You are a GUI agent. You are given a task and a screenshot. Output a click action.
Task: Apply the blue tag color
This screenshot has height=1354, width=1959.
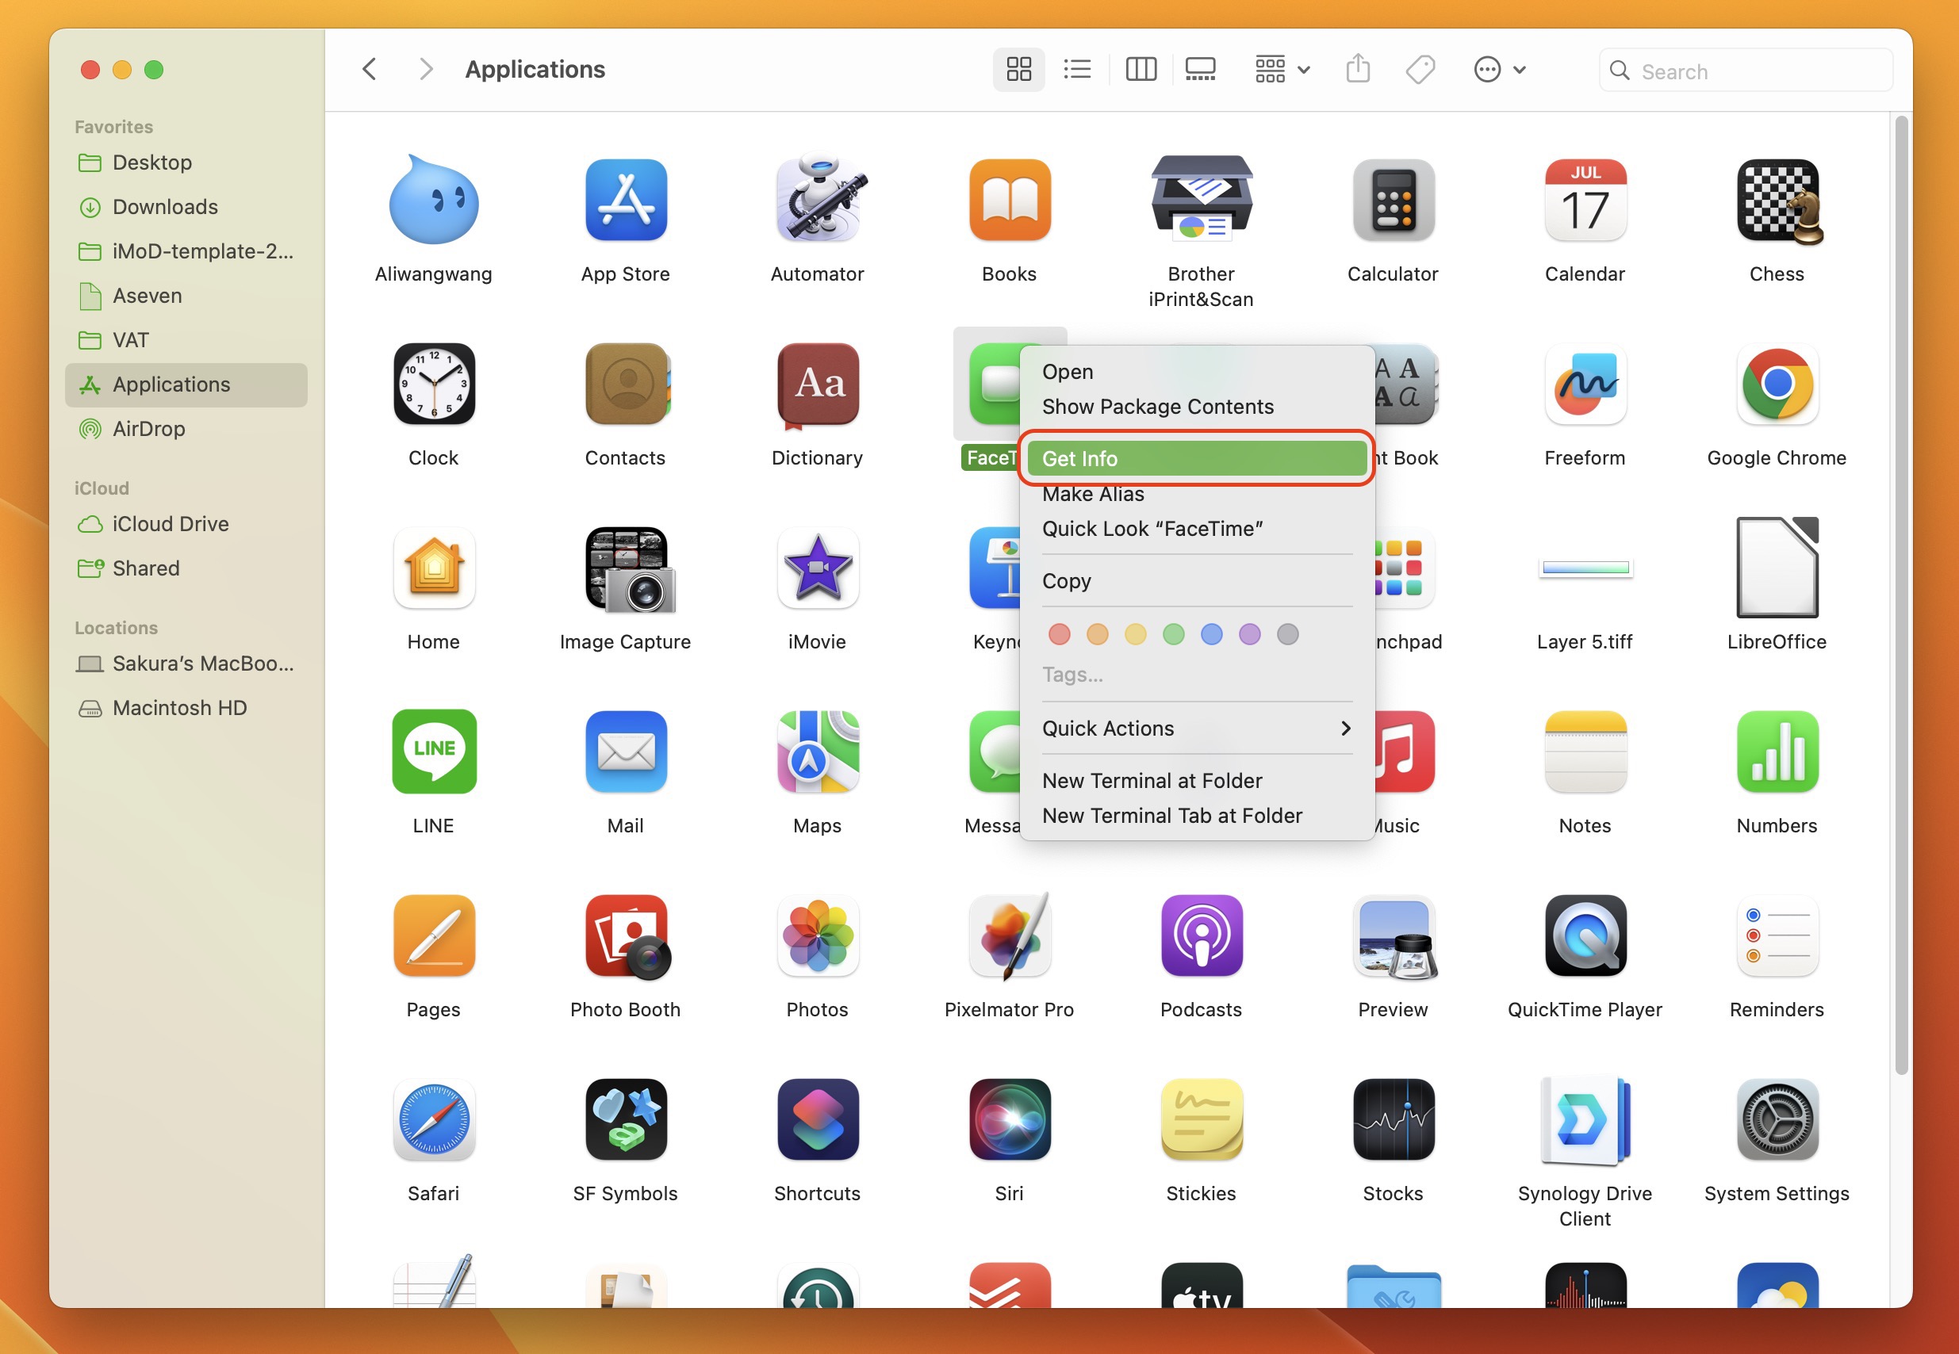(1211, 634)
